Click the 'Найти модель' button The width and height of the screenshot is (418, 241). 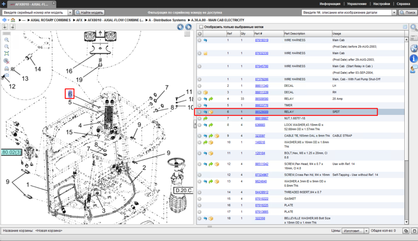point(89,13)
